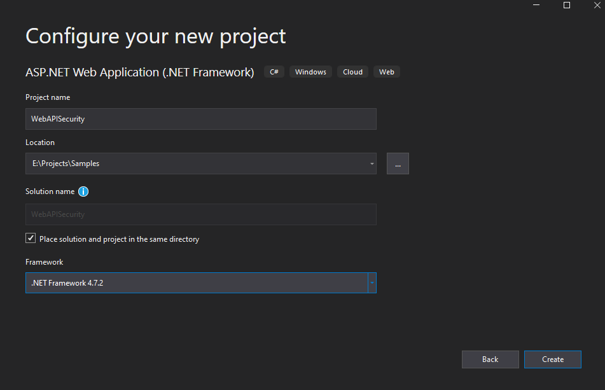Click the Create button
This screenshot has width=605, height=390.
[x=553, y=359]
